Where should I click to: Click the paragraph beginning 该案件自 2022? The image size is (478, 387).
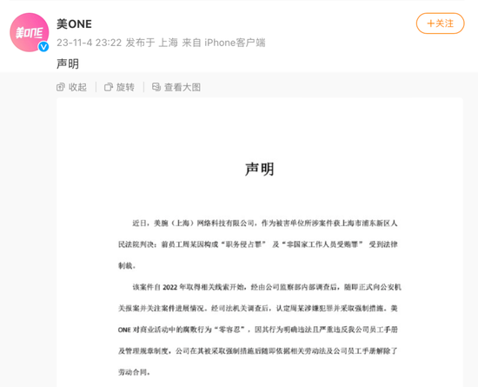[260, 330]
